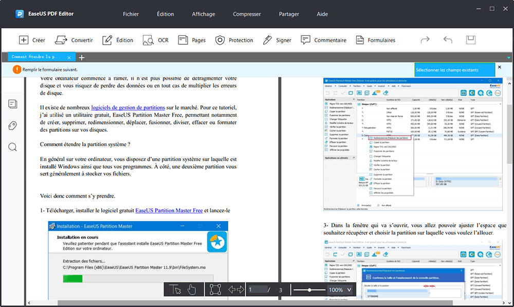Expand the tab list arrow at tab bar end
Image resolution: width=514 pixels, height=307 pixels.
pos(509,58)
